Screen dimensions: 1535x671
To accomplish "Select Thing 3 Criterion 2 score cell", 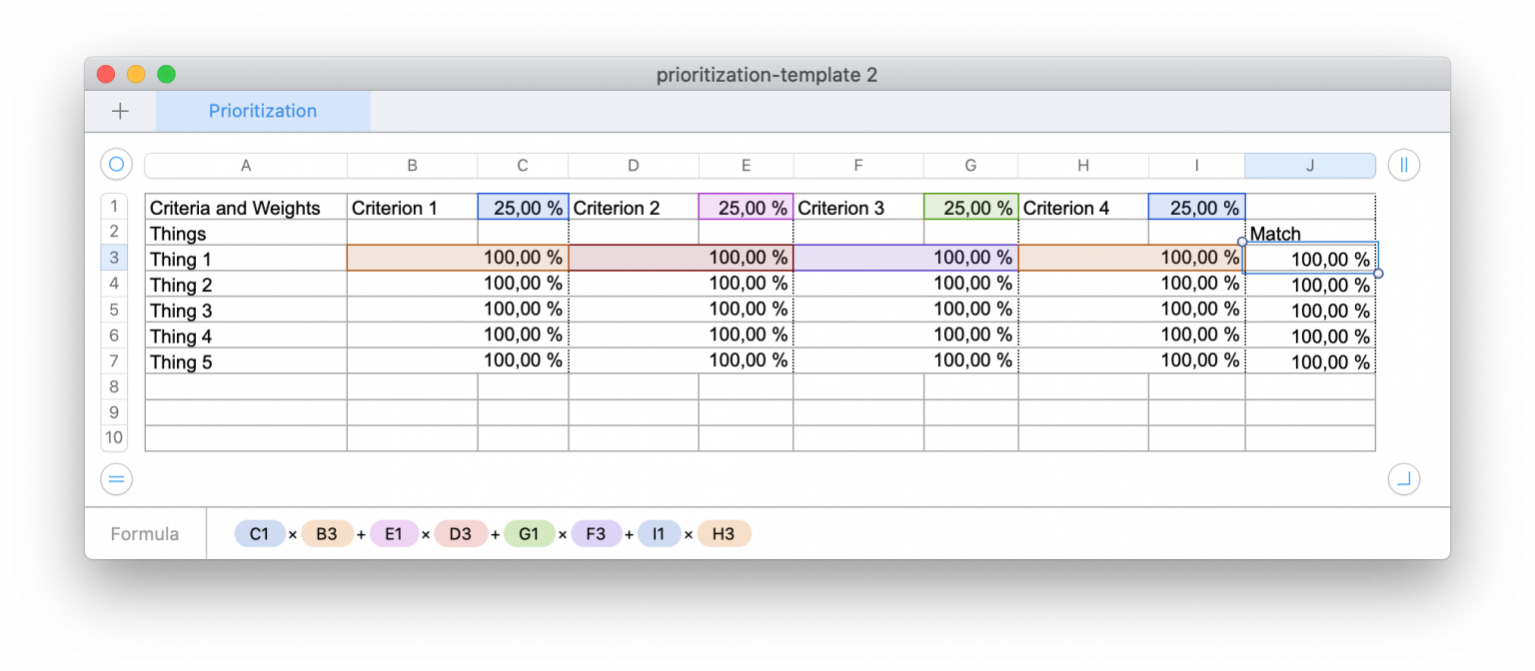I will 681,310.
